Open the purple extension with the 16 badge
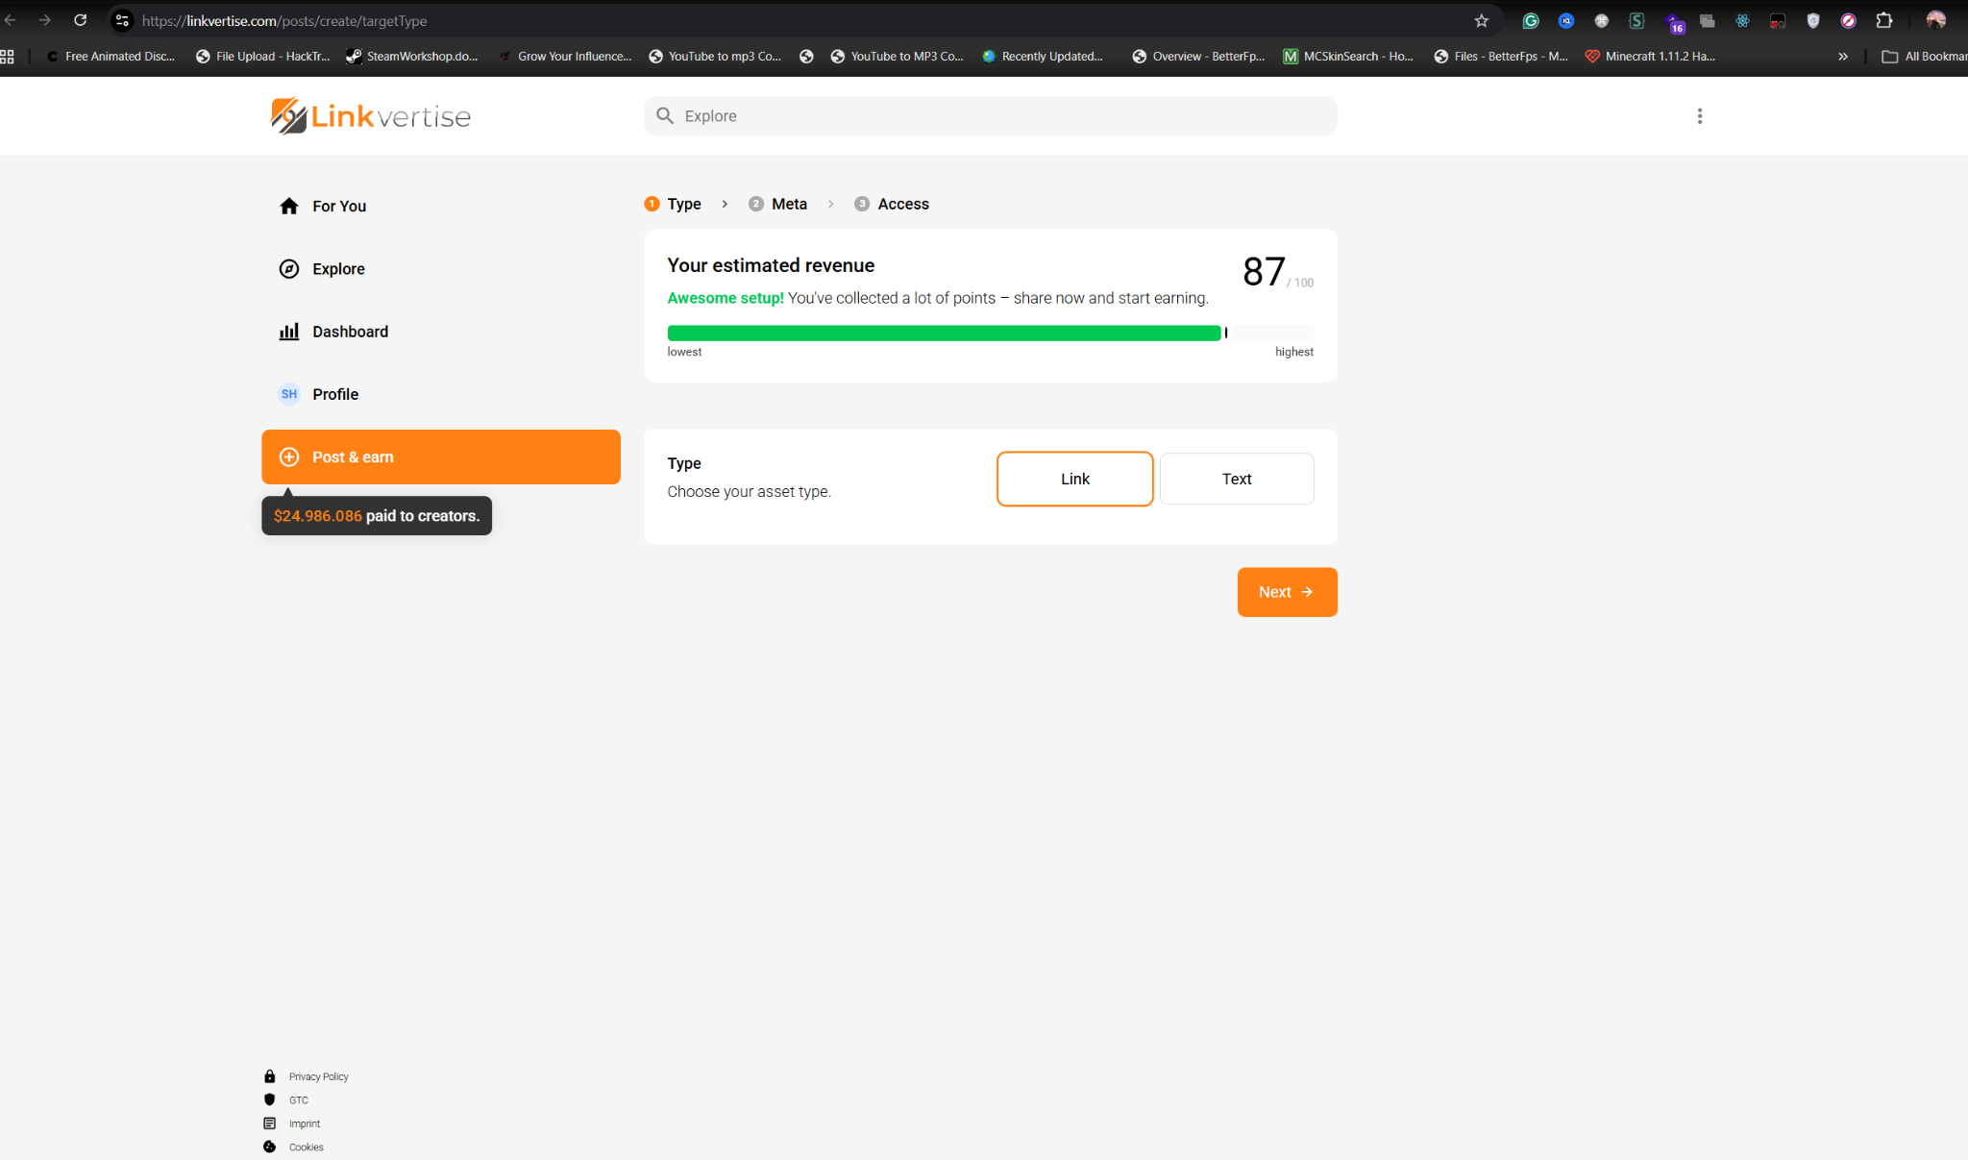1968x1160 pixels. [x=1674, y=22]
